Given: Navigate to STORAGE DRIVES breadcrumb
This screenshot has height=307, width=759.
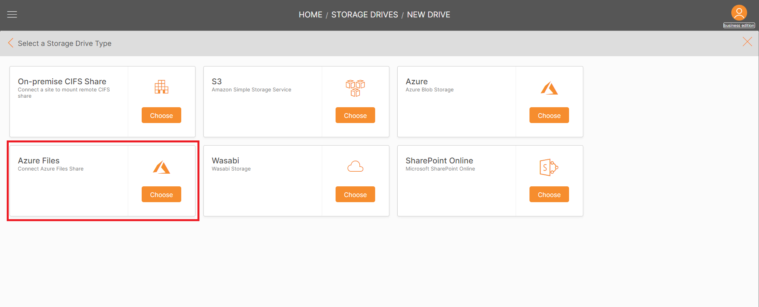Looking at the screenshot, I should tap(364, 15).
